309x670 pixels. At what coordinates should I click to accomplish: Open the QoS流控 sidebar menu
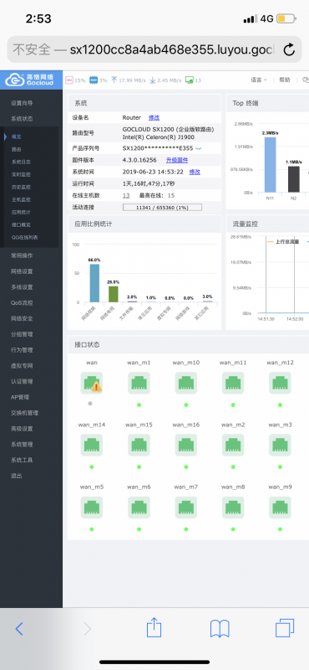[22, 303]
